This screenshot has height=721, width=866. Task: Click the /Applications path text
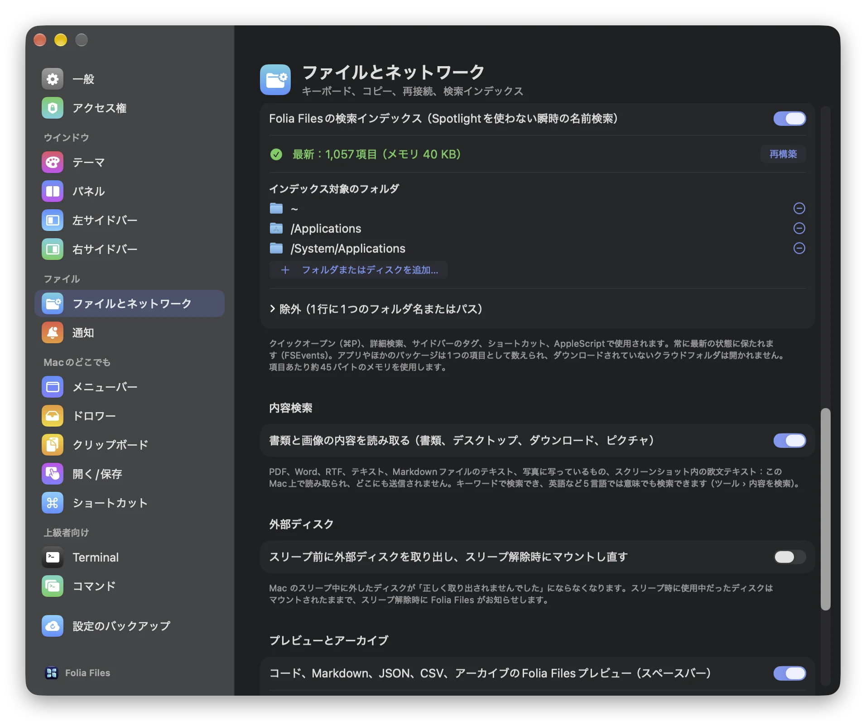326,228
